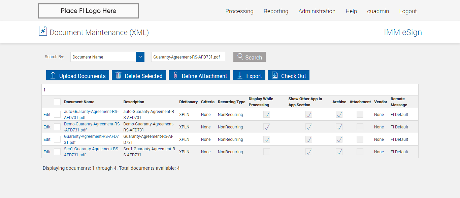Image resolution: width=460 pixels, height=198 pixels.
Task: Click the Check Out document icon
Action: click(x=275, y=75)
